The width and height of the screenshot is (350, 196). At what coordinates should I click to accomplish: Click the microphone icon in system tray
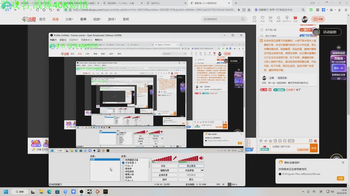(x=308, y=192)
